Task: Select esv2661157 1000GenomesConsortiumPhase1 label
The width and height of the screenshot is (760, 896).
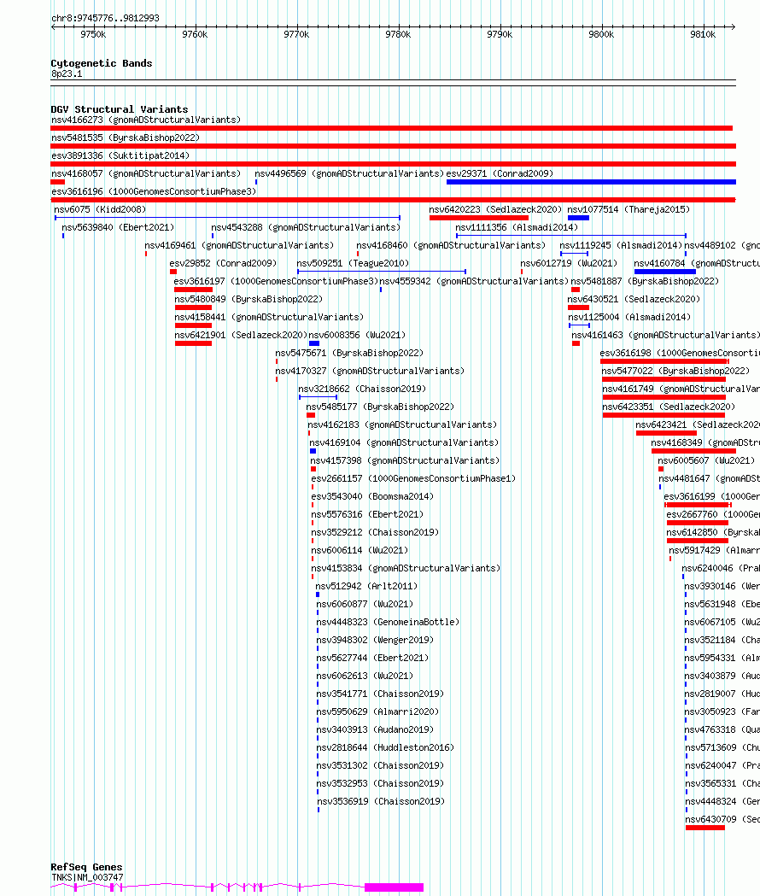Action: click(x=413, y=479)
